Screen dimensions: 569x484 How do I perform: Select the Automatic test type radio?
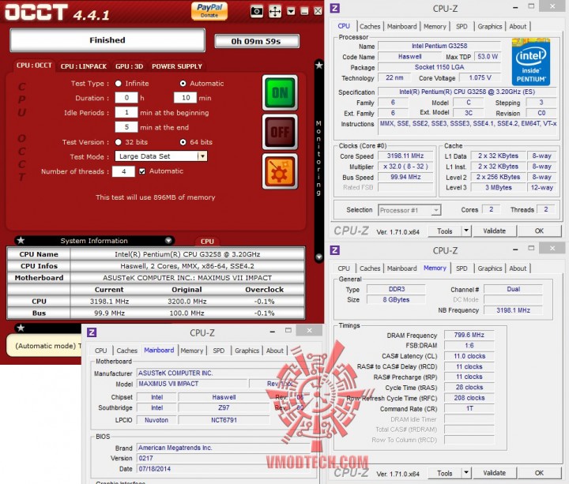pos(183,84)
